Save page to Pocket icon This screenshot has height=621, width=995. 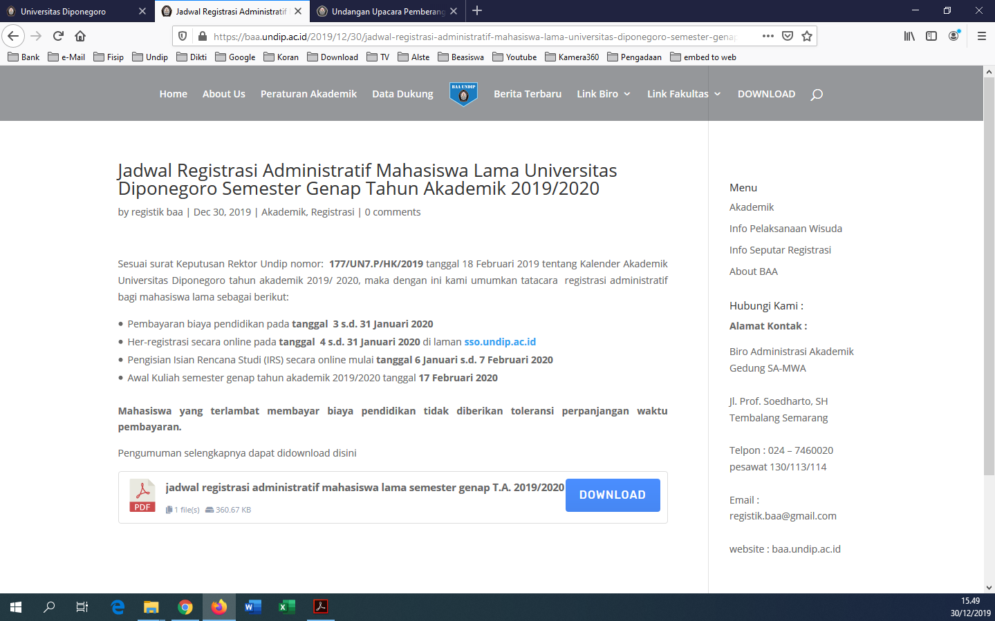pyautogui.click(x=787, y=36)
